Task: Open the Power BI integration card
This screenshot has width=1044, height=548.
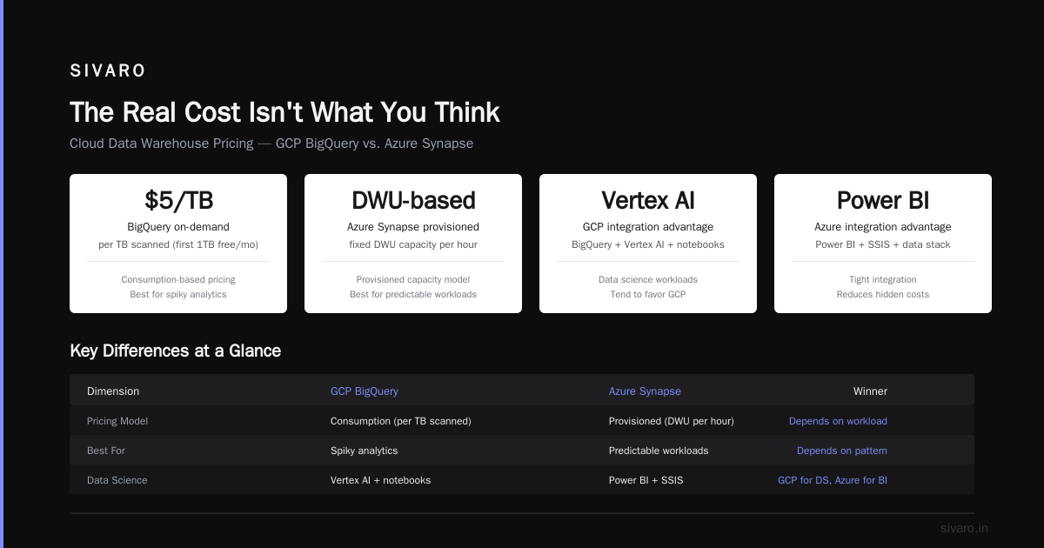Action: (x=883, y=244)
